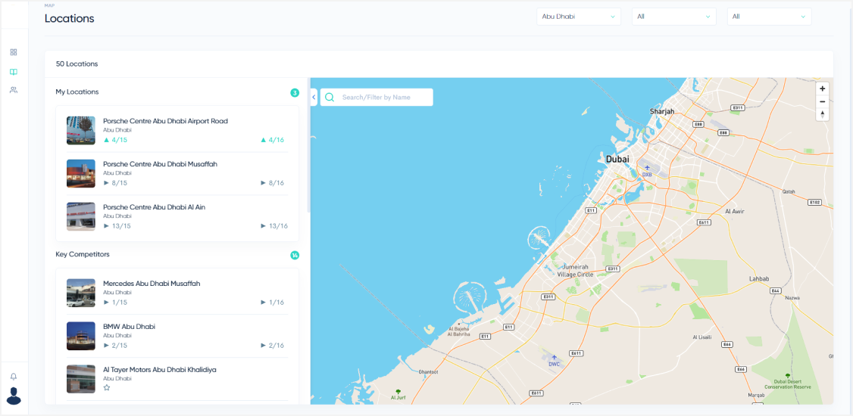
Task: Select Porsche Centre Abu Dhabi Al Ain title
Action: pos(154,207)
